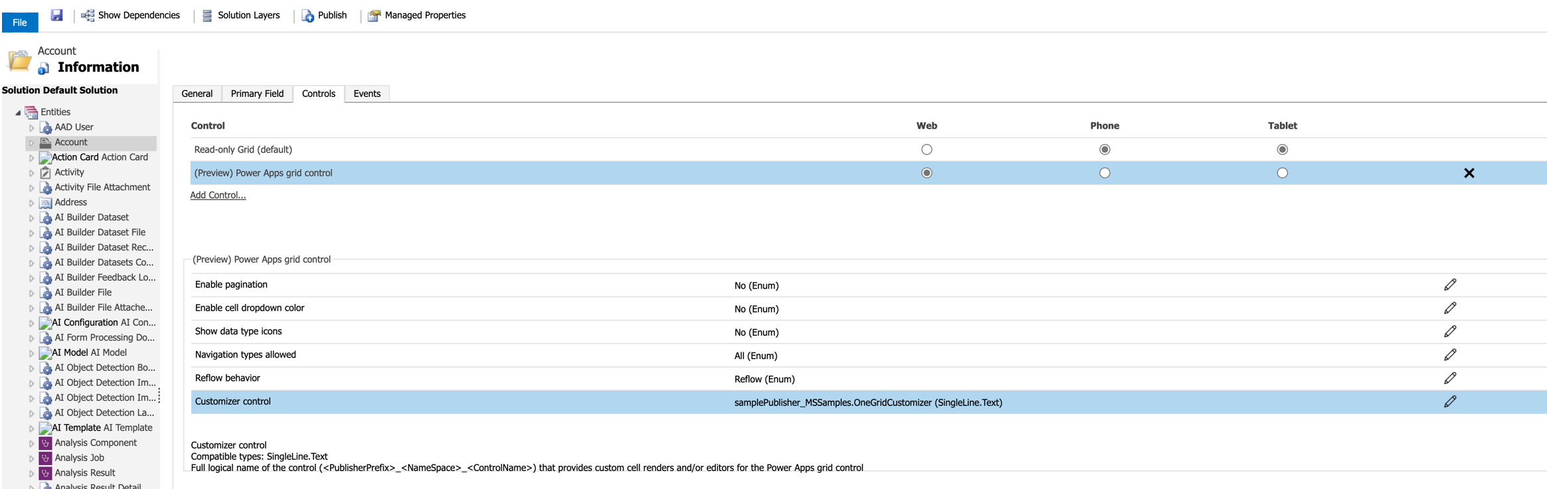
Task: Click the Publish icon
Action: (x=308, y=15)
